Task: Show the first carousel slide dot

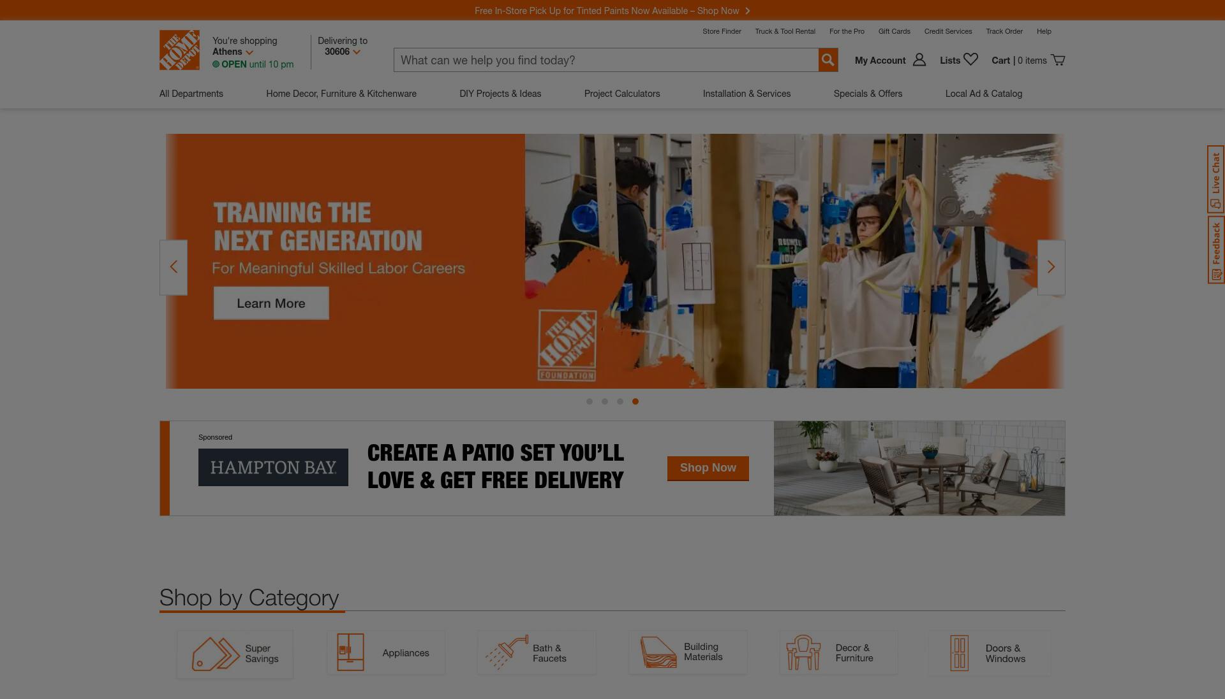Action: click(x=590, y=401)
